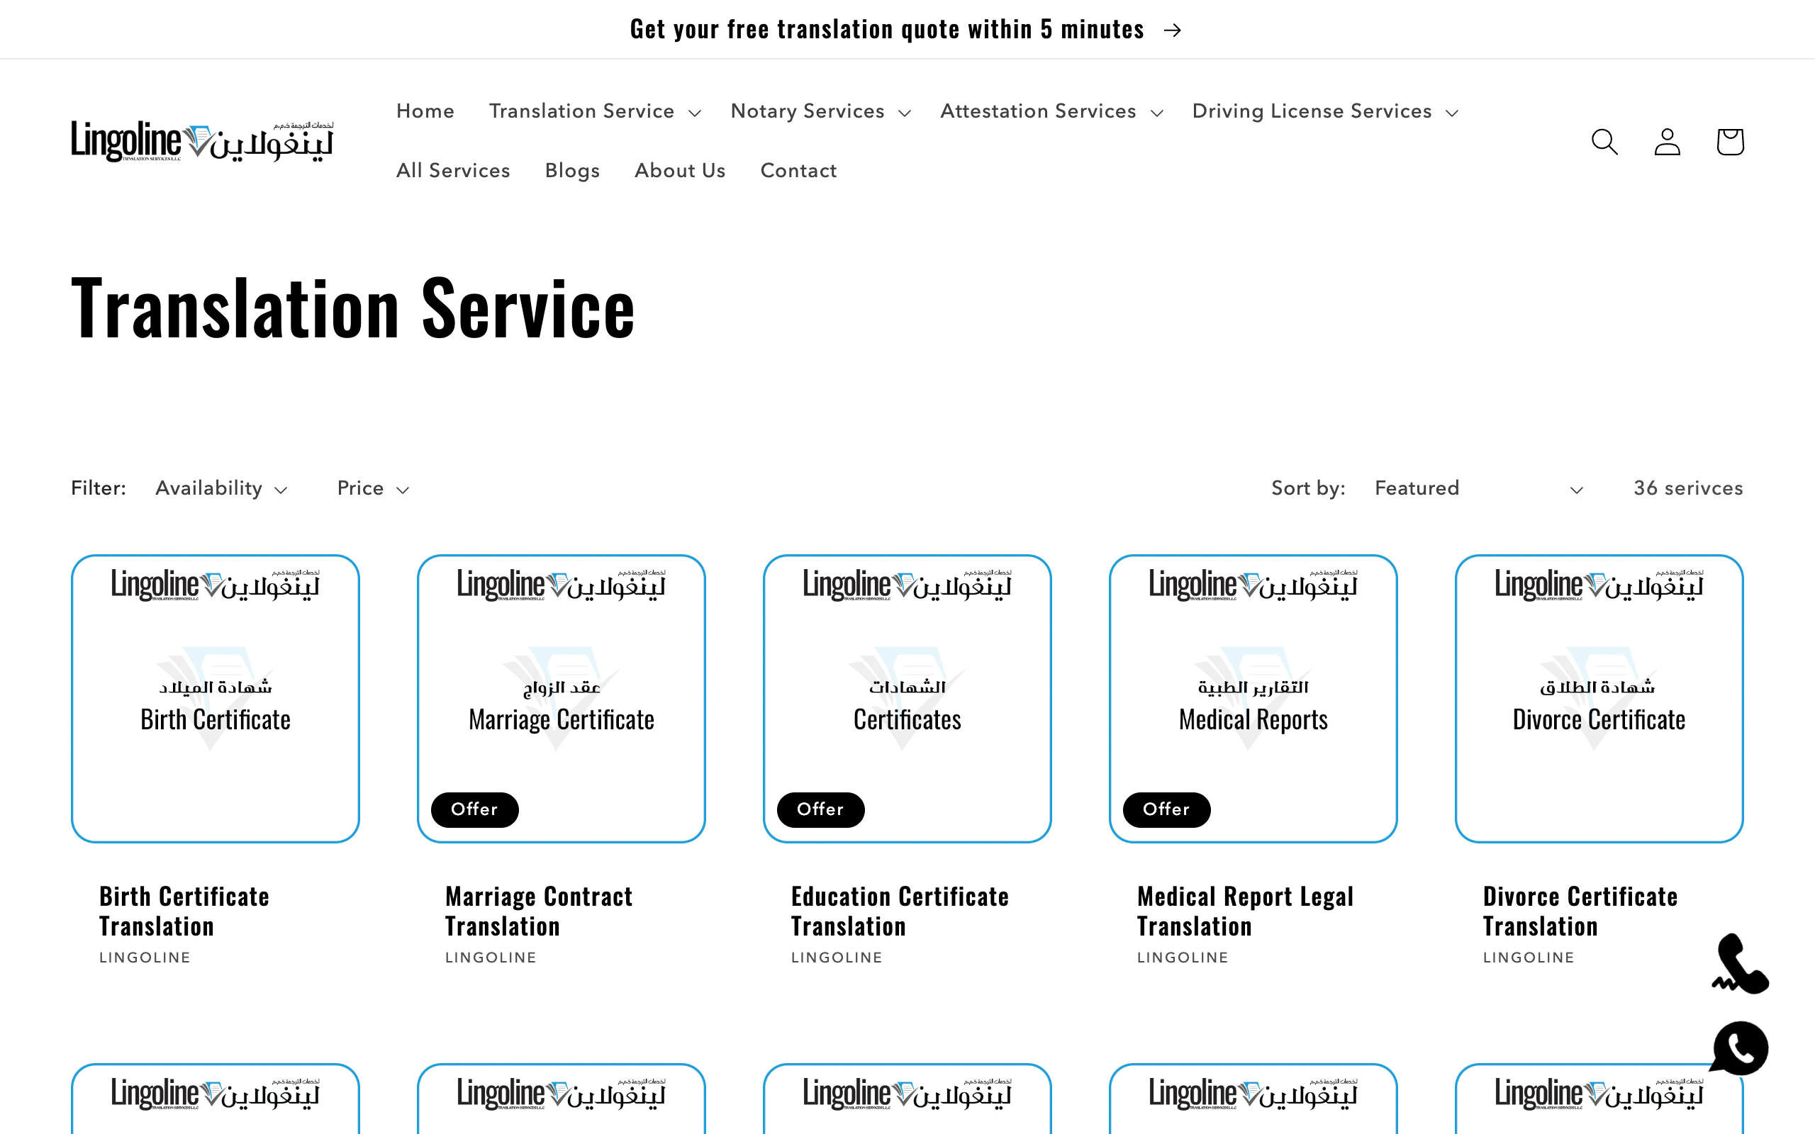Click the Offer badge on Marriage Certificate card
The width and height of the screenshot is (1815, 1134).
[474, 809]
